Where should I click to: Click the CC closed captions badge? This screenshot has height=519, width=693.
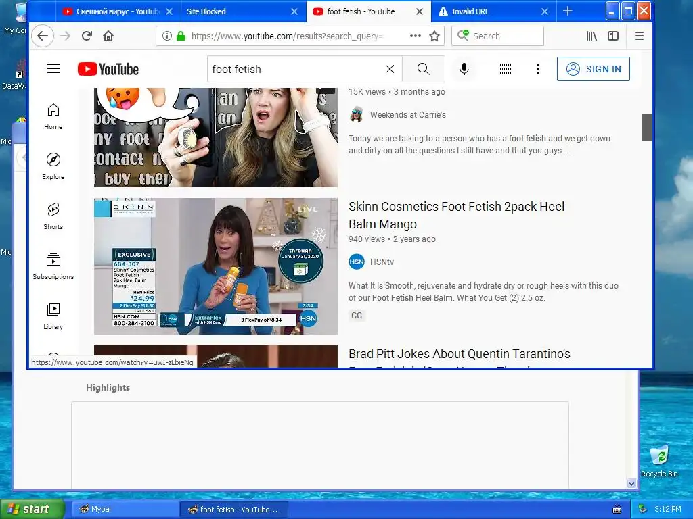pos(357,316)
